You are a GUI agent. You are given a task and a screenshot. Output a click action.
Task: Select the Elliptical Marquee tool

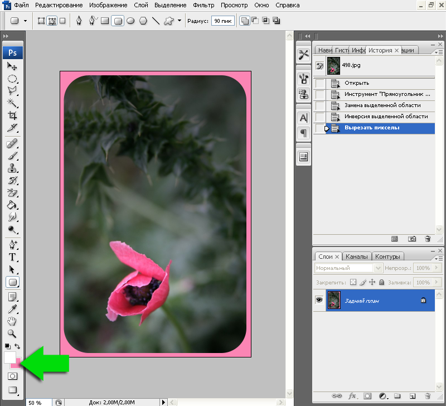point(12,79)
